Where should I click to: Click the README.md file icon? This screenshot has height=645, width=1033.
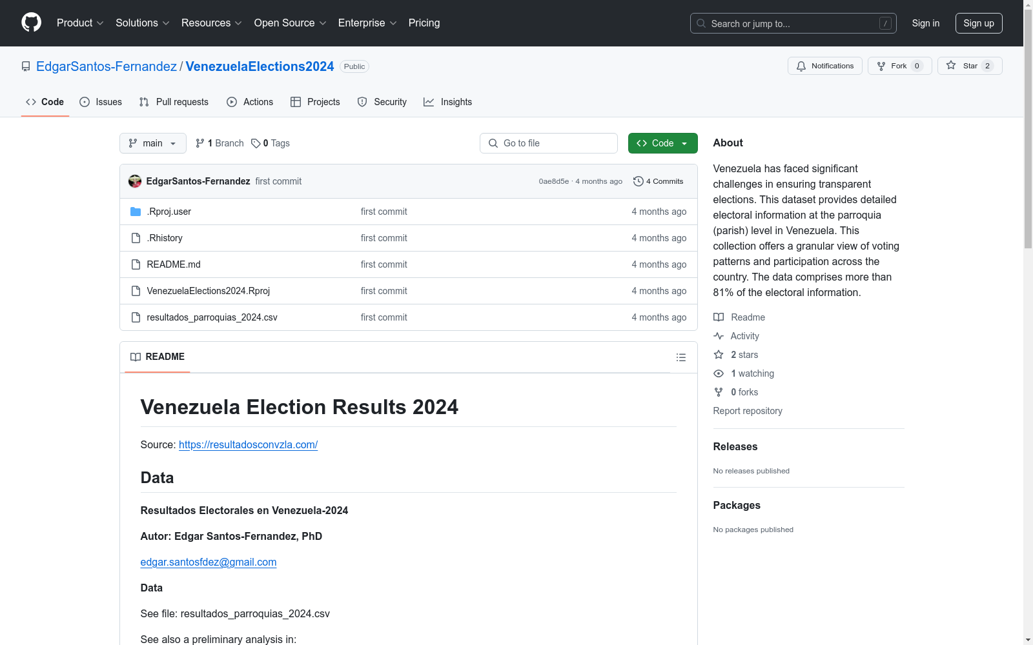point(136,264)
